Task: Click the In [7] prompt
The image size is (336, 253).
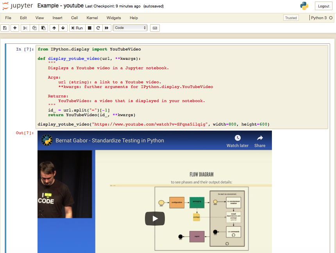Action: [25, 49]
